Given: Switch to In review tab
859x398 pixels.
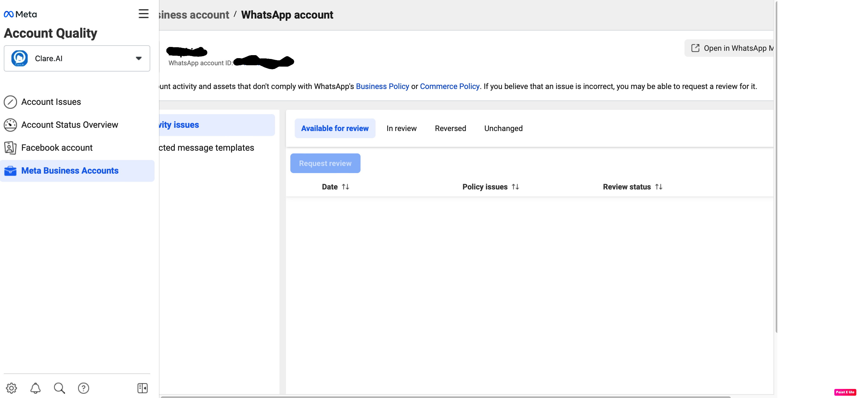Looking at the screenshot, I should (402, 128).
